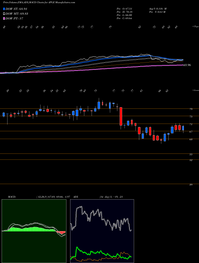
Task: Click the blue DOW ST legend swatch
Action: pos(4,9)
